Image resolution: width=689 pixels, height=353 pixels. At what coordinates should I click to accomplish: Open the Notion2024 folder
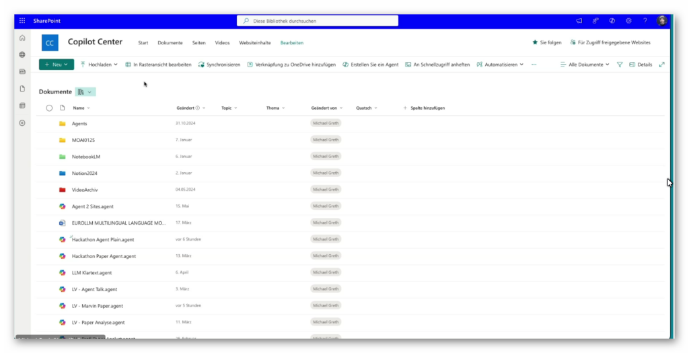point(84,173)
